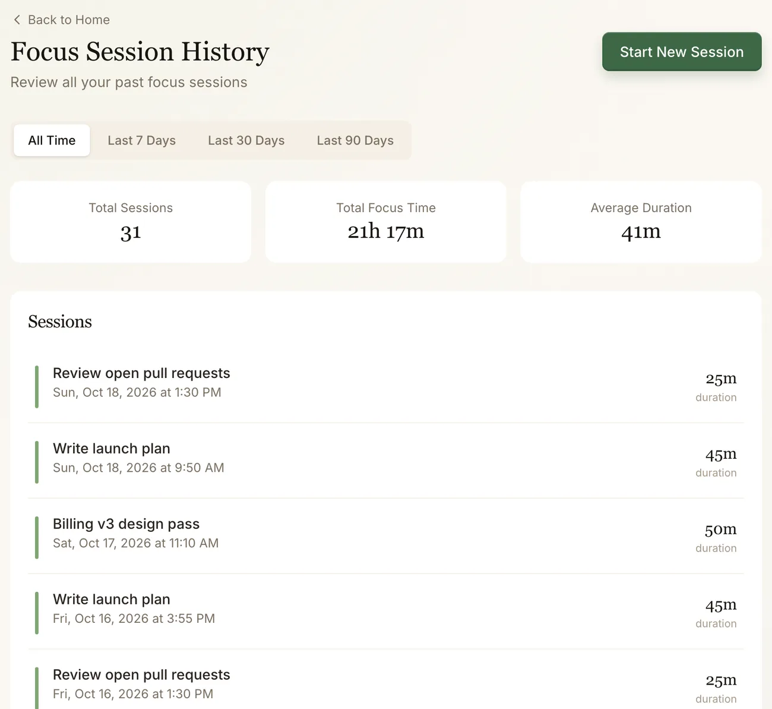The width and height of the screenshot is (772, 709).
Task: Click the Total Focus Time label
Action: point(386,208)
